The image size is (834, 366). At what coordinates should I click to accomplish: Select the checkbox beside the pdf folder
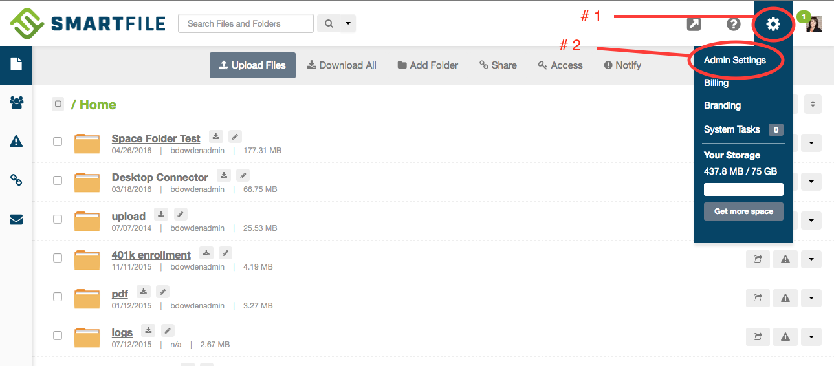tap(58, 297)
